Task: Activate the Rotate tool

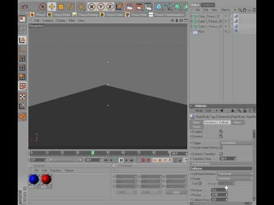Action: 71,7
